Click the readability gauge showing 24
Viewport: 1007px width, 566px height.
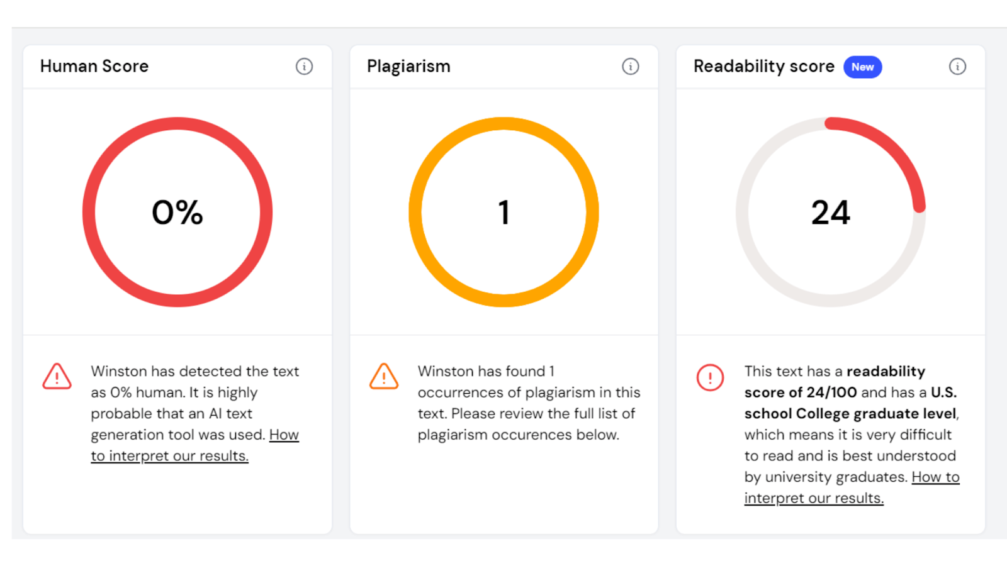point(830,212)
